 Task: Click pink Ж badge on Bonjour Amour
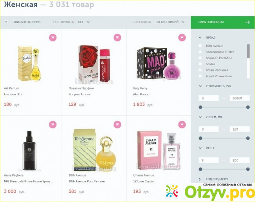tap(117, 37)
